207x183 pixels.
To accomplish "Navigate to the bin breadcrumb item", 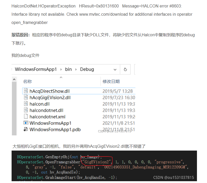I will pyautogui.click(x=68, y=69).
